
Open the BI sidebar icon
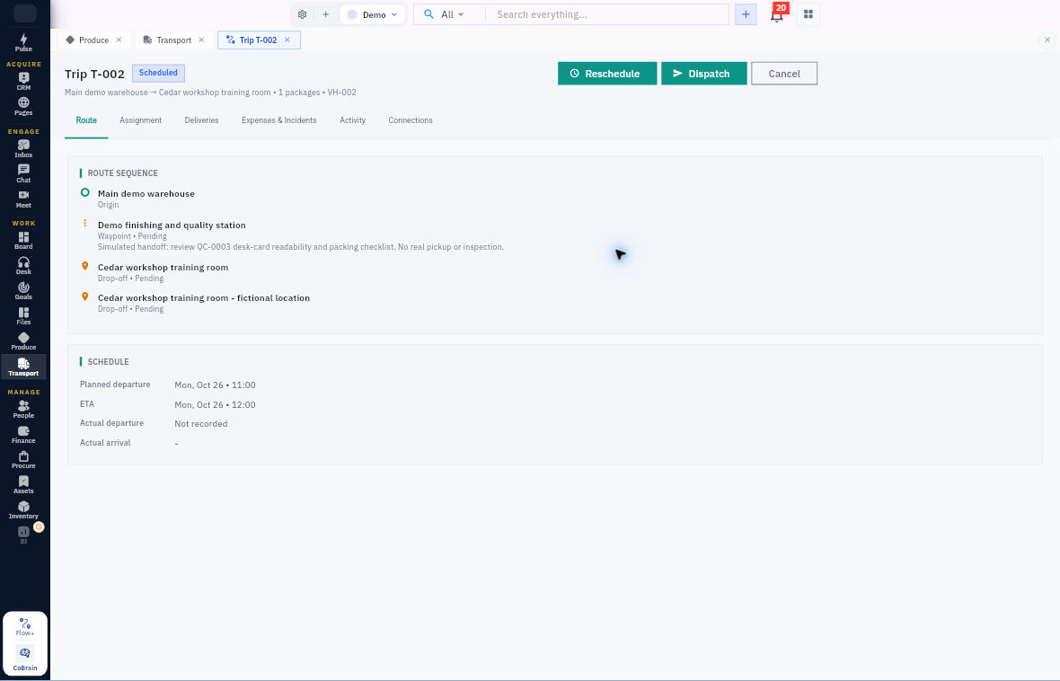[23, 535]
